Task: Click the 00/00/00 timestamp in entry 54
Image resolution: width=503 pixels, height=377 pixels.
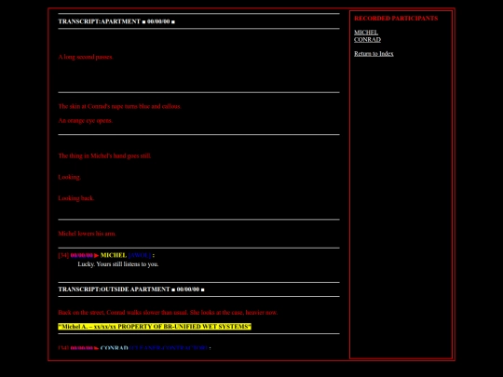Action: pos(82,255)
